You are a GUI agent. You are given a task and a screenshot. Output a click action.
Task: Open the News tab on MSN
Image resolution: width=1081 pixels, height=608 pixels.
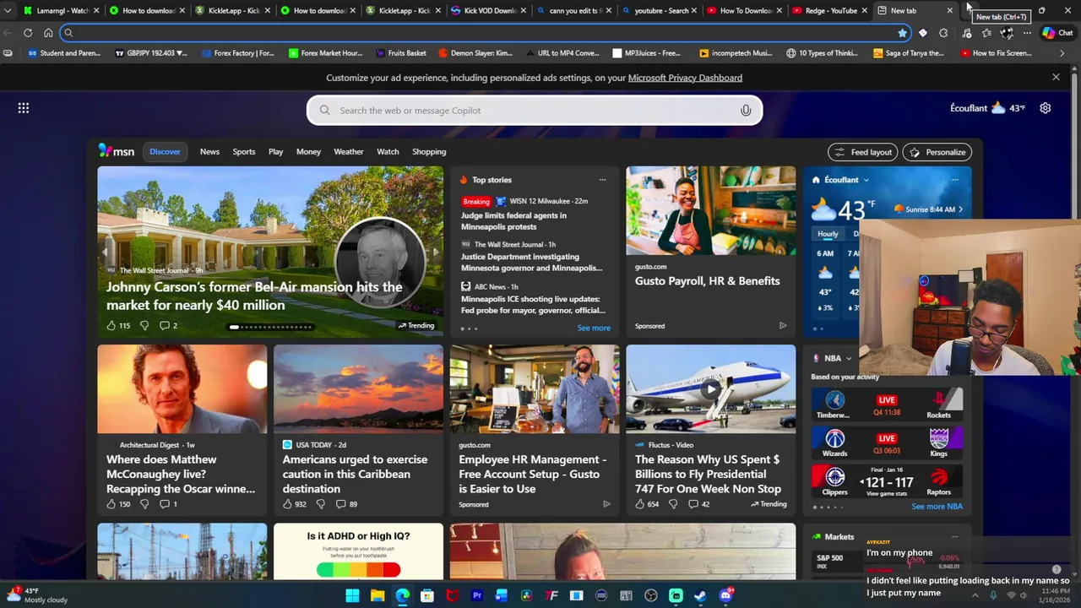tap(209, 152)
